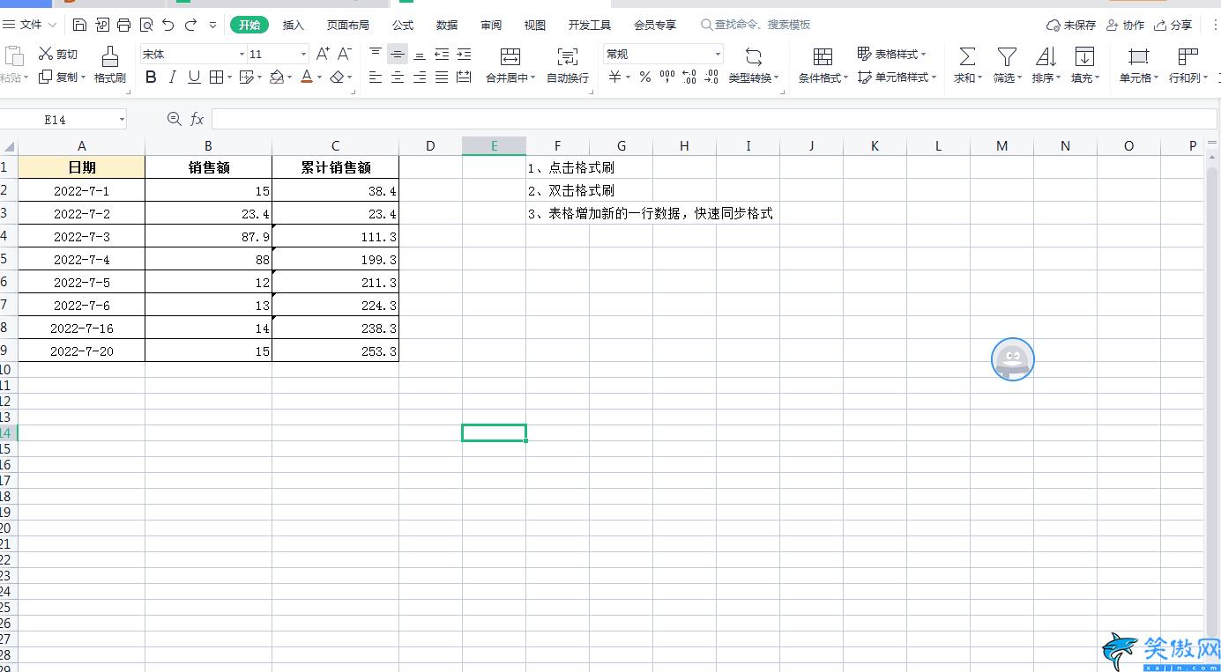Click the Decrease Indent icon
The height and width of the screenshot is (672, 1221).
442,55
